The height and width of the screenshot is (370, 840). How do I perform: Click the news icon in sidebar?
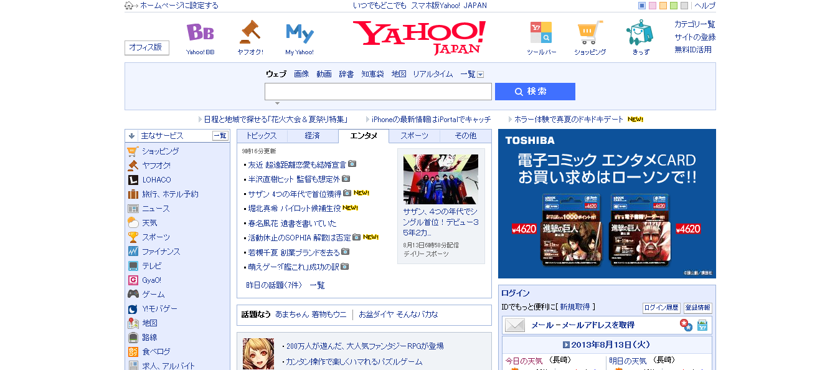(133, 209)
